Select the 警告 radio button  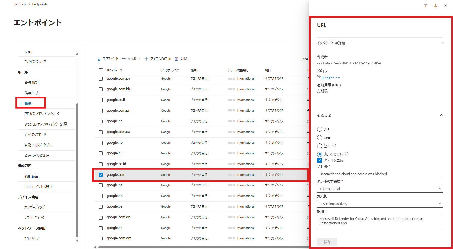point(320,146)
